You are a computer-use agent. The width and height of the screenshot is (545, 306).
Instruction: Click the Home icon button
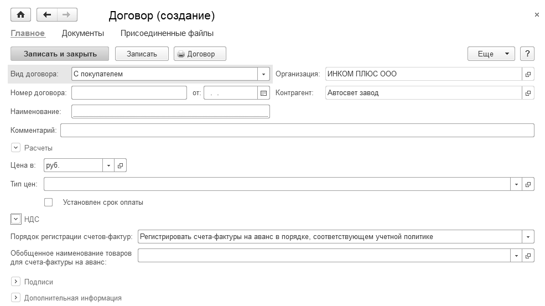[x=20, y=15]
